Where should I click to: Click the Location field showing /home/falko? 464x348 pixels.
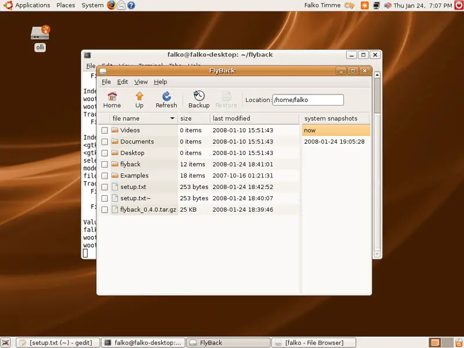pyautogui.click(x=308, y=100)
